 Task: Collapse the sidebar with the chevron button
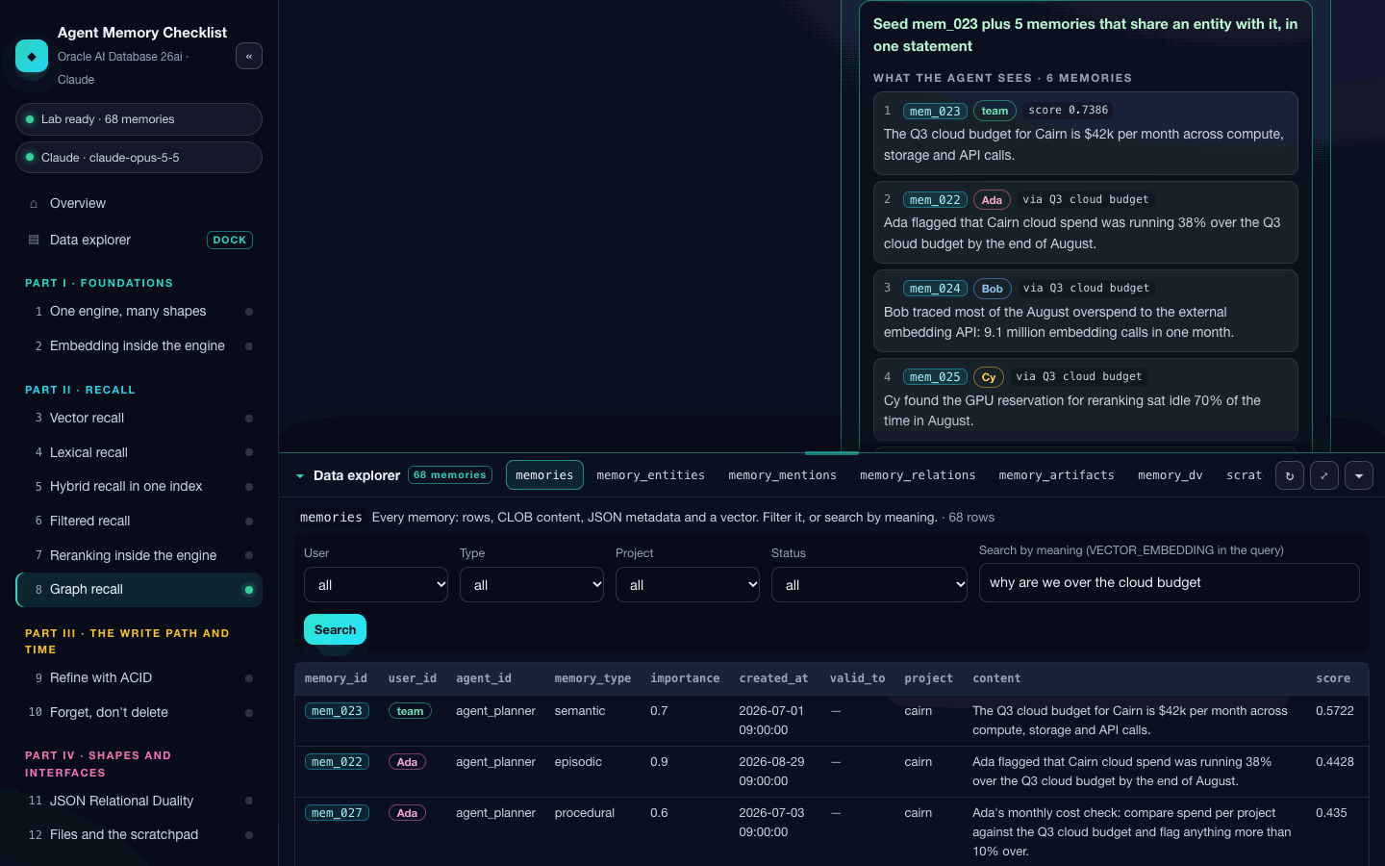coord(249,56)
